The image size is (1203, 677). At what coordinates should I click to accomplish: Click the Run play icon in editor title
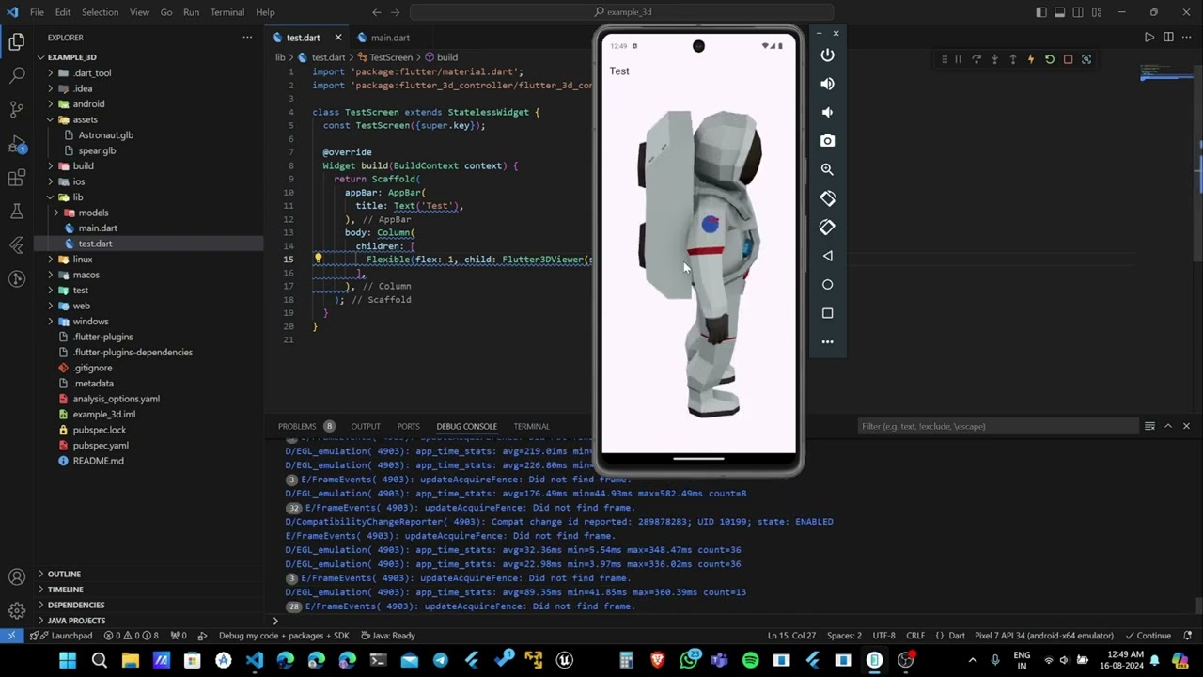[1148, 38]
